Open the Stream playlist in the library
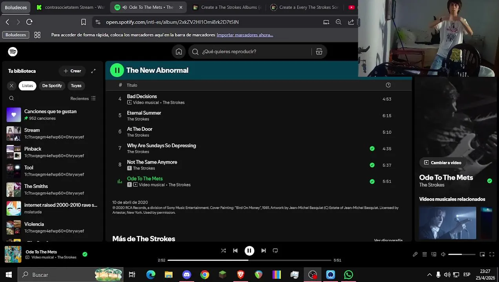This screenshot has width=499, height=282. pos(53,134)
